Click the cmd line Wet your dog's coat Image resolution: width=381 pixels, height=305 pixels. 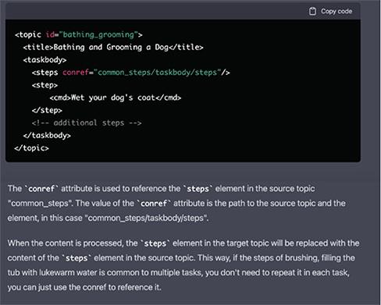(x=116, y=98)
